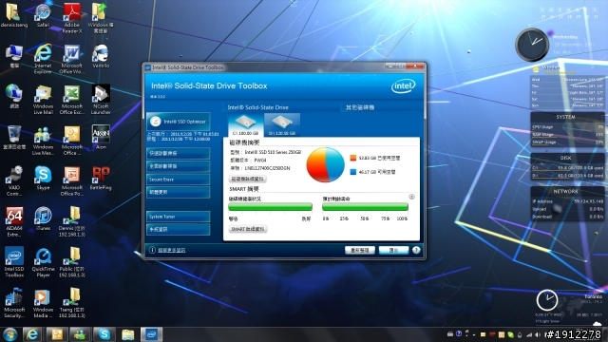Open the System Tuner sidebar button
Image resolution: width=608 pixels, height=342 pixels.
[179, 217]
